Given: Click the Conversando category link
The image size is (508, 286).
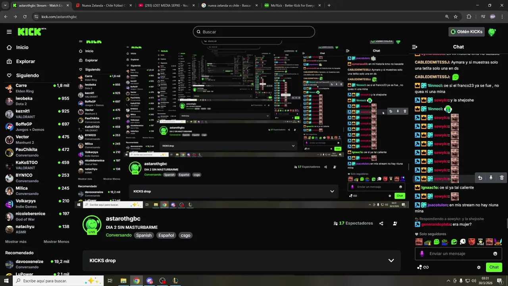Looking at the screenshot, I should click(119, 235).
